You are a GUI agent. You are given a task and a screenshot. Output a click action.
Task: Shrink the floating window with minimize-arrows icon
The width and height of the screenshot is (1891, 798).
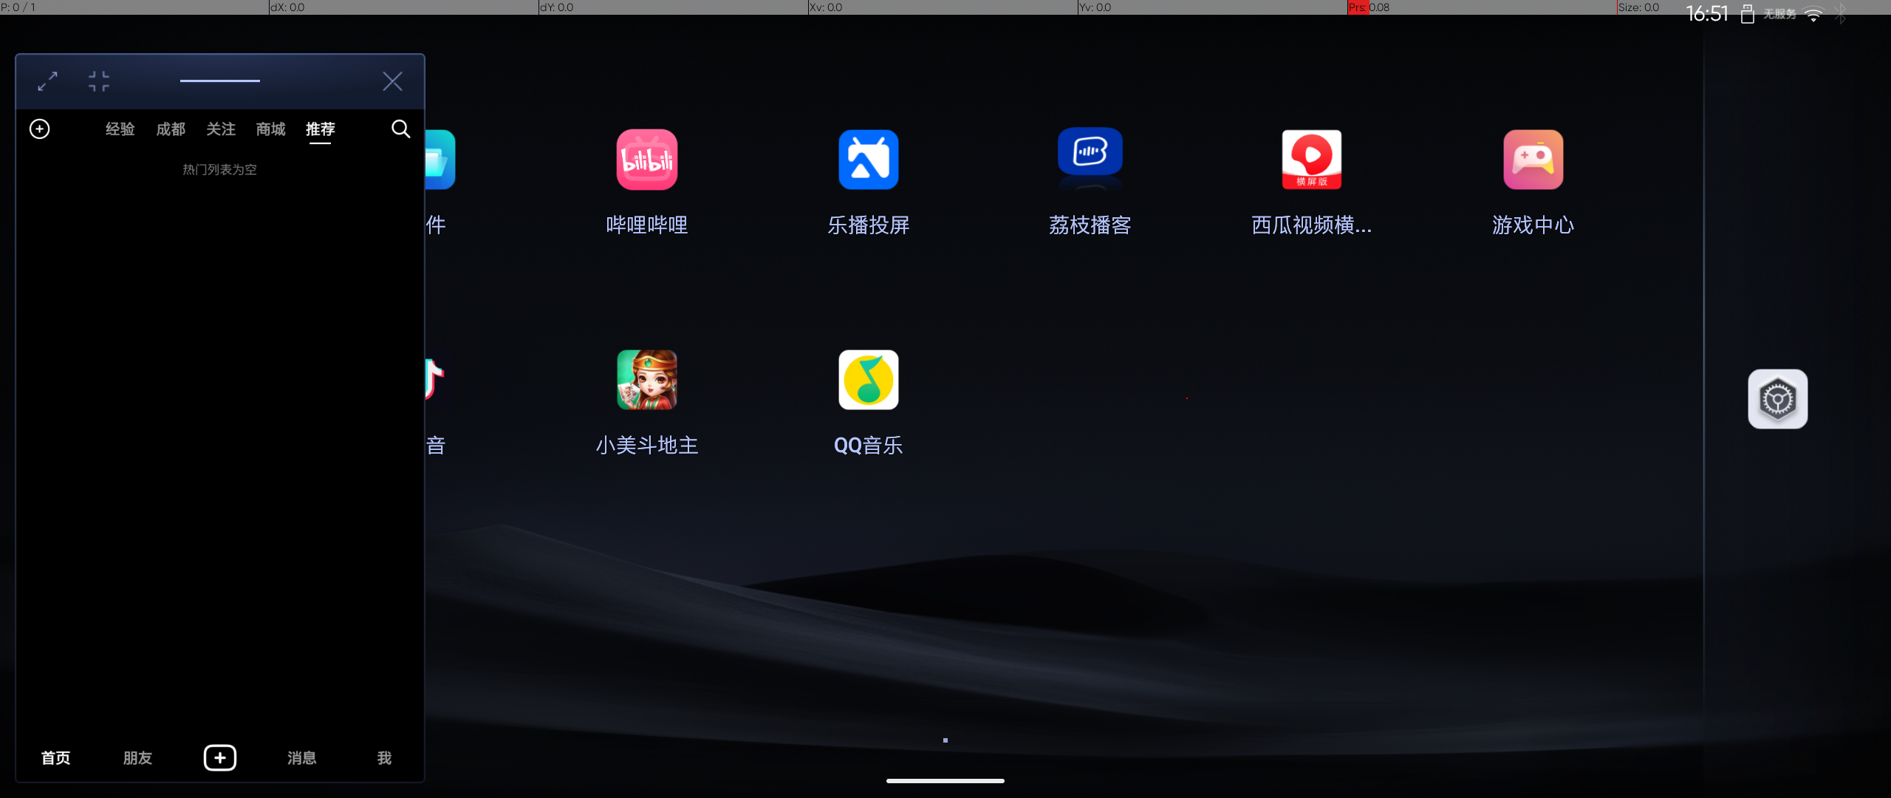[99, 81]
